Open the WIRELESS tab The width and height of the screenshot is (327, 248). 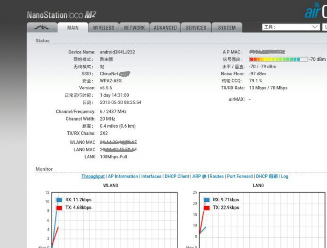pos(103,27)
